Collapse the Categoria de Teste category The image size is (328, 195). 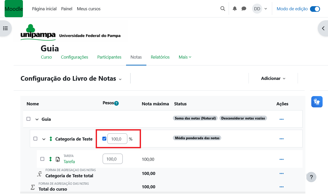44,139
